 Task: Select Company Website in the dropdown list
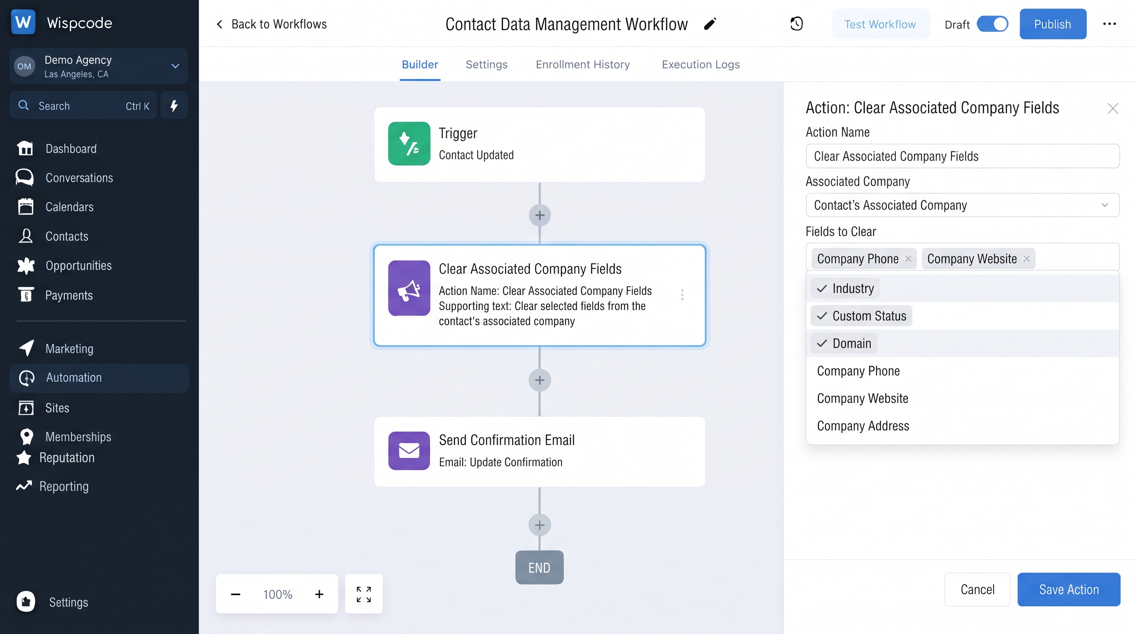point(962,398)
